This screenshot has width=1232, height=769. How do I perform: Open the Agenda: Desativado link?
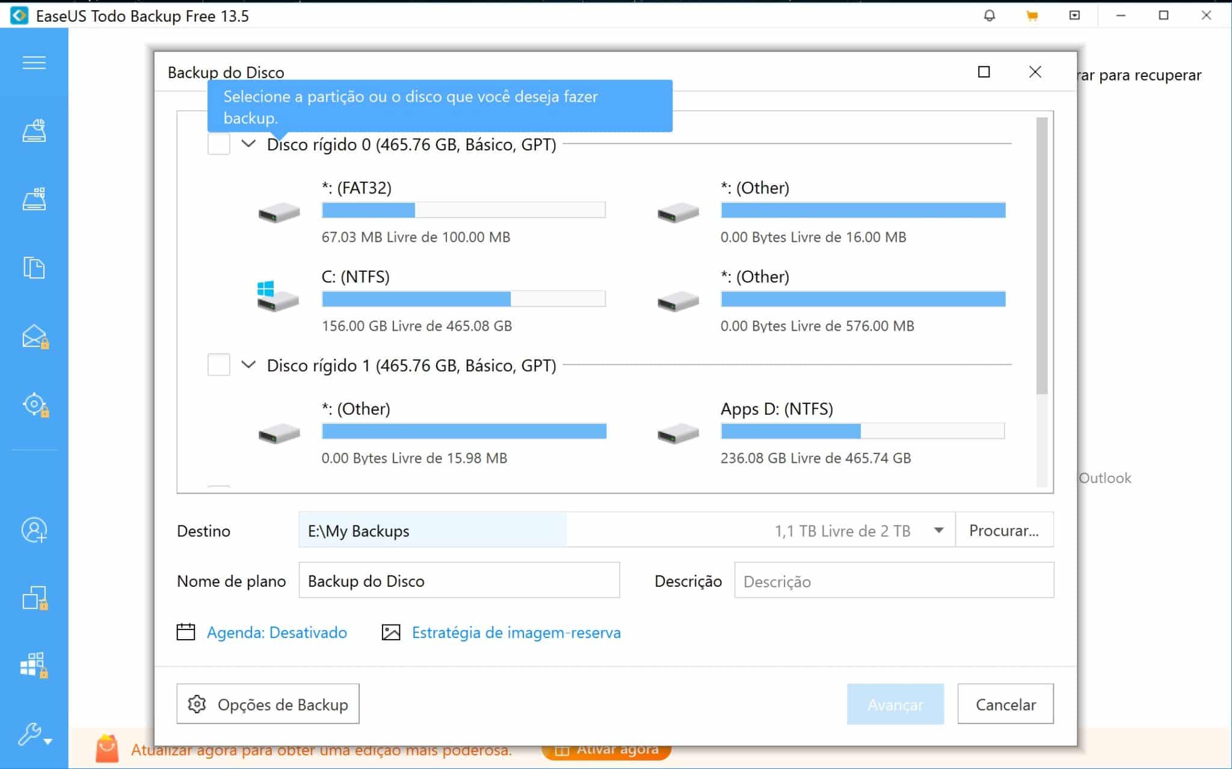tap(277, 633)
